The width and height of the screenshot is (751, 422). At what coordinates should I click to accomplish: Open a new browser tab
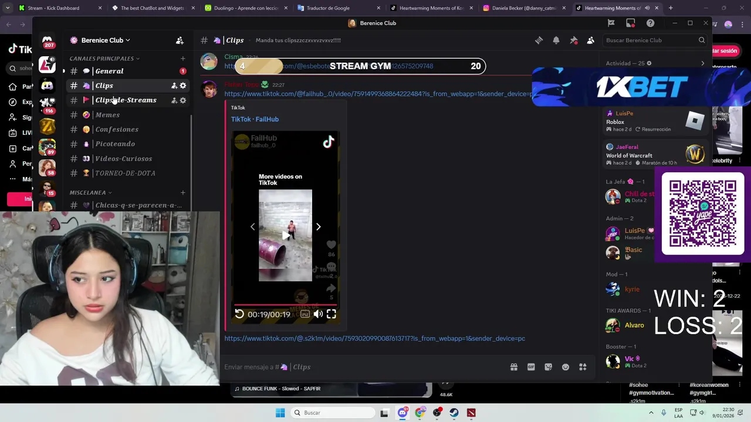(671, 8)
